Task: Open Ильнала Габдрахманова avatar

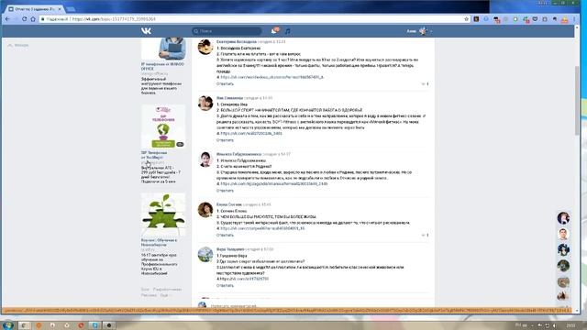Action: pyautogui.click(x=205, y=159)
